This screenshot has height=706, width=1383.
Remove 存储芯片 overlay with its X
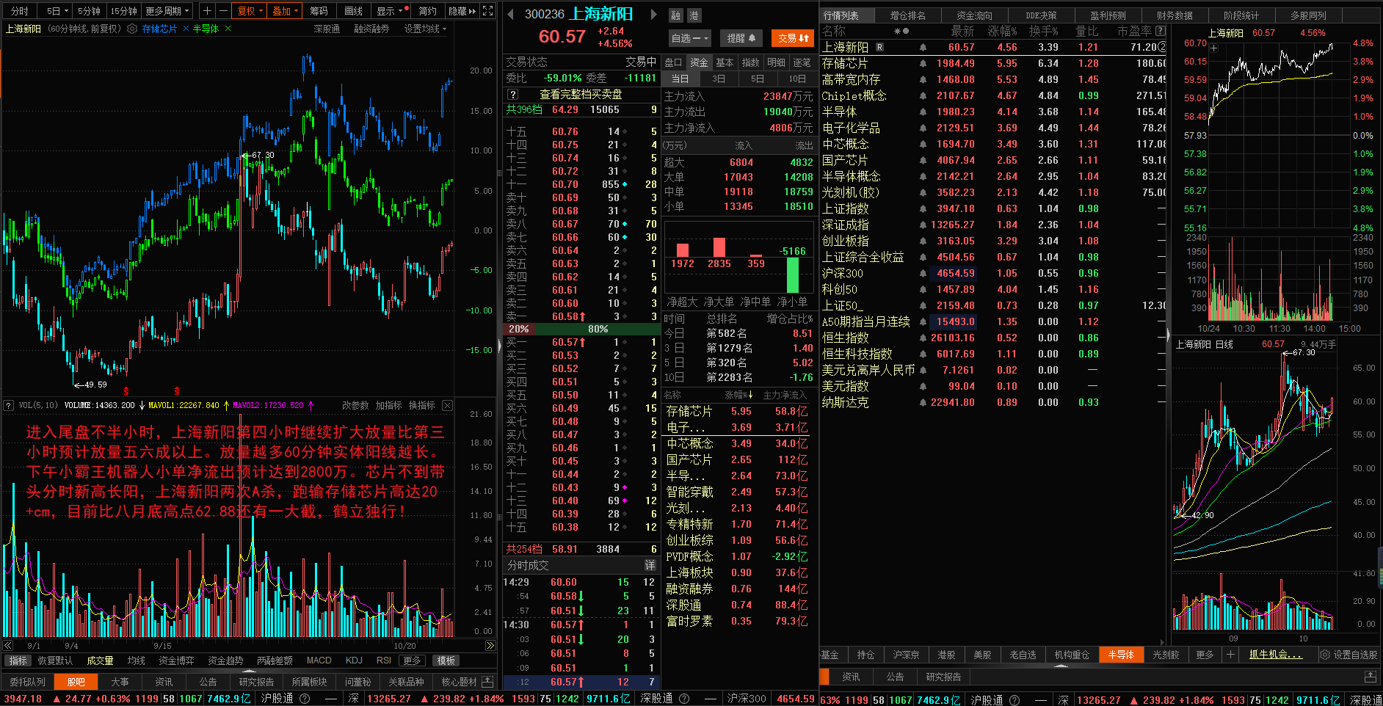[186, 29]
